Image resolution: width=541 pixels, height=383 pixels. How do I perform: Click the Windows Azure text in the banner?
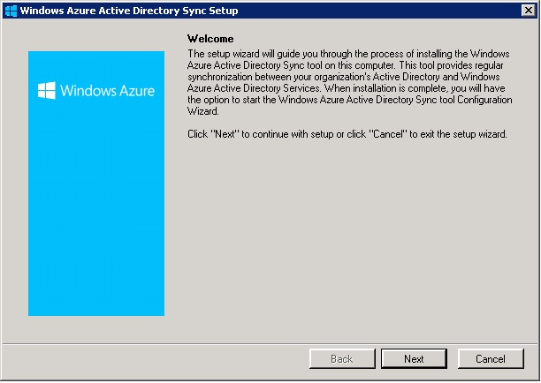107,91
